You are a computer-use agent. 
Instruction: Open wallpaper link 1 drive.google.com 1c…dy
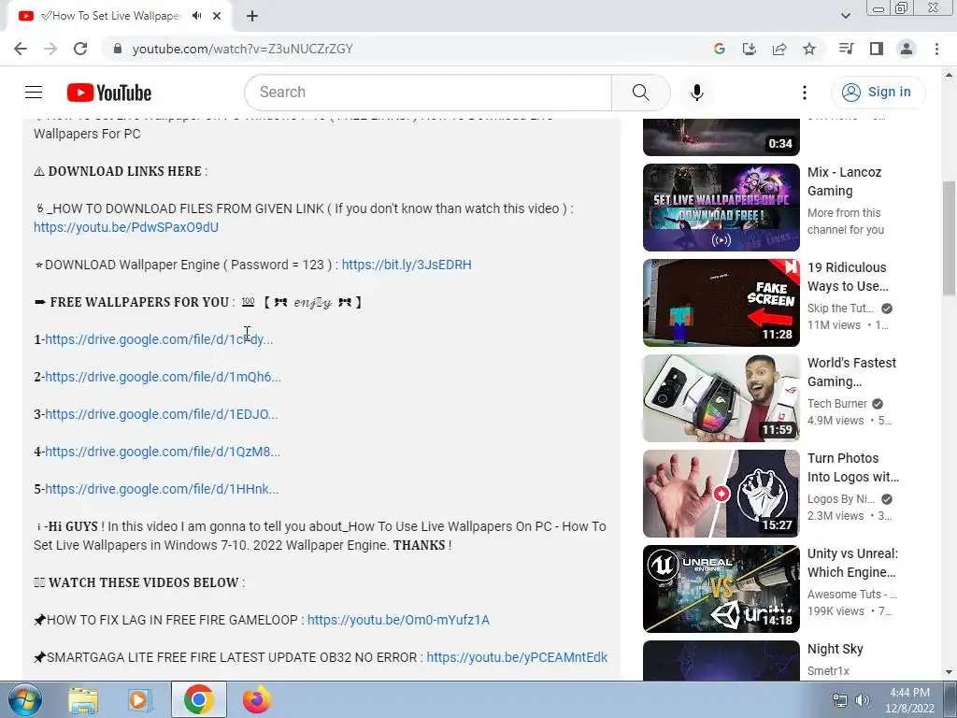[159, 339]
